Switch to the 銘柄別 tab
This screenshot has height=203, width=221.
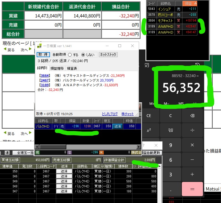42,68
